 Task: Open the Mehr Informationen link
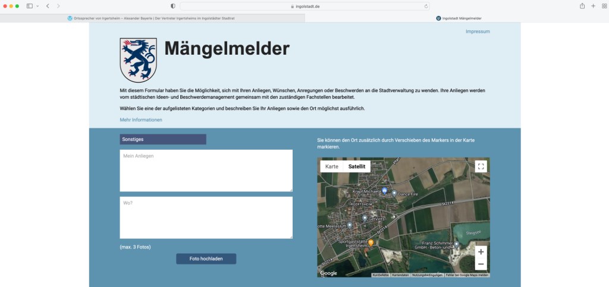[141, 120]
